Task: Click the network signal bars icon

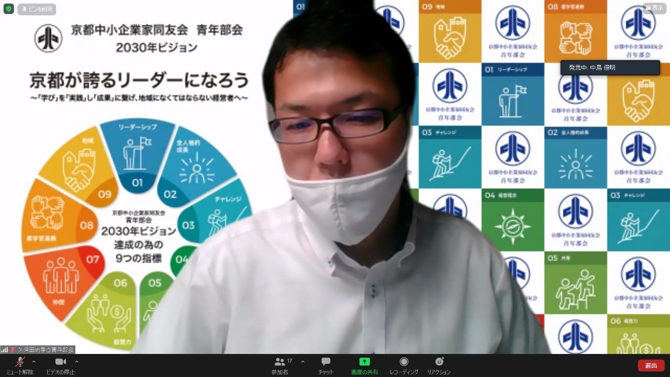Action: (4, 349)
